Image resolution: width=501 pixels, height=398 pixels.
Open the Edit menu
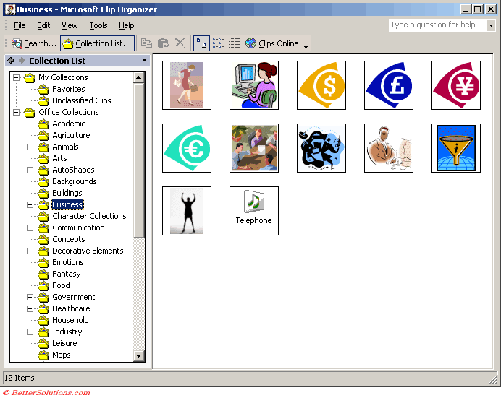[x=43, y=25]
